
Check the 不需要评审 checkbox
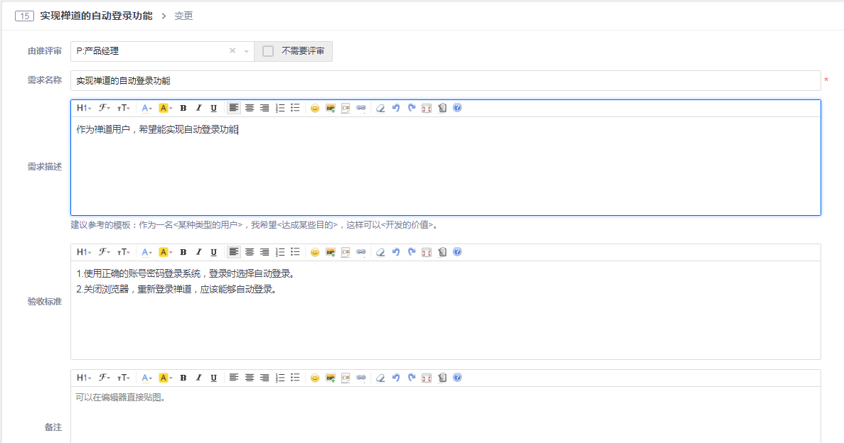coord(268,51)
